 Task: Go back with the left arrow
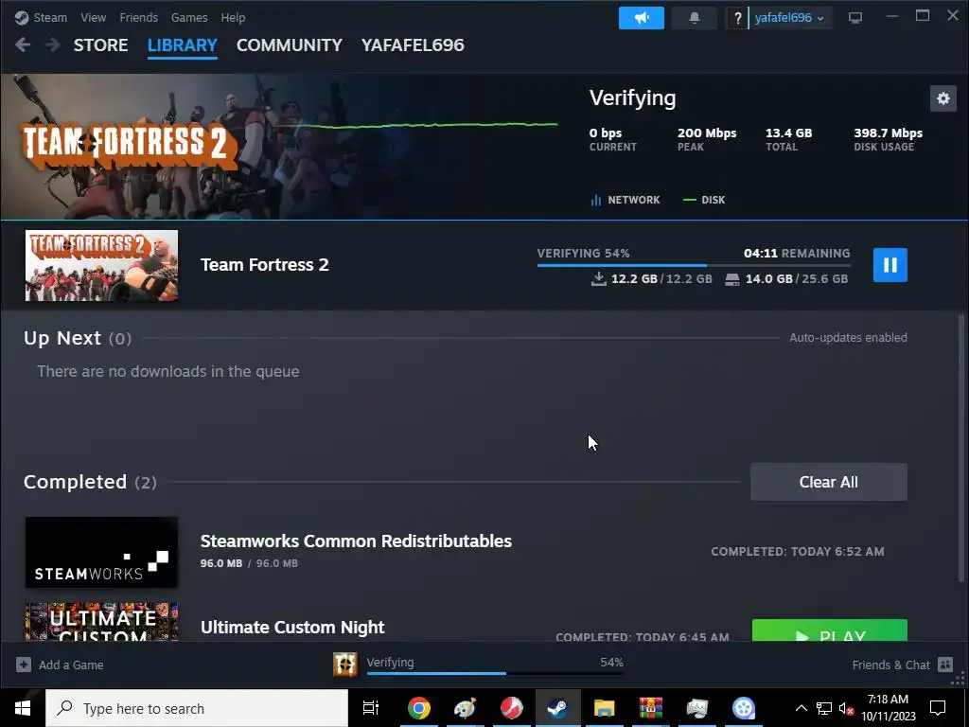(x=23, y=45)
